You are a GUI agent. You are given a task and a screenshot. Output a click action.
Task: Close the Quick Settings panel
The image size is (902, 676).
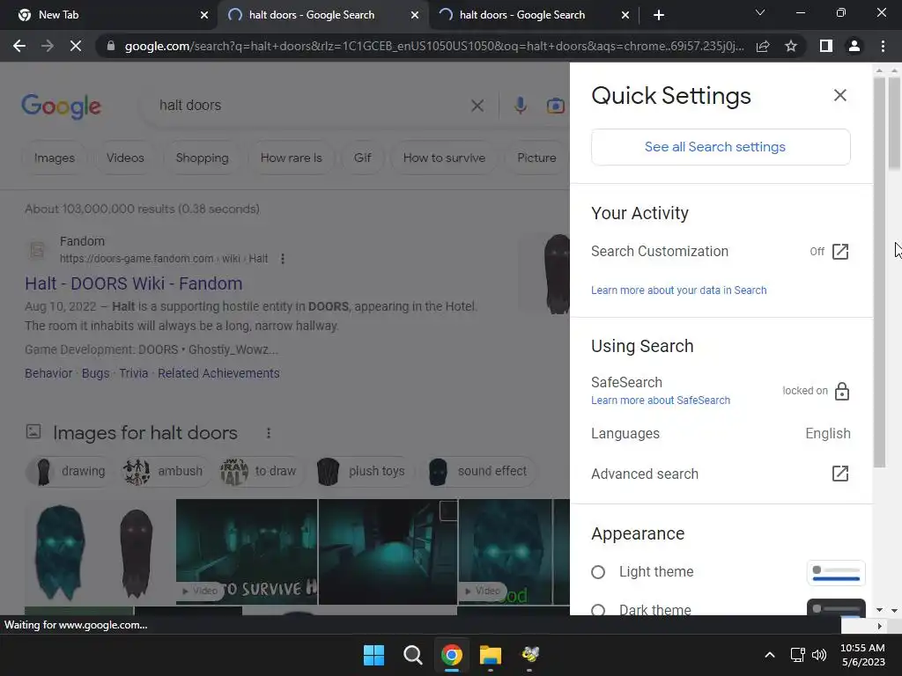tap(839, 95)
